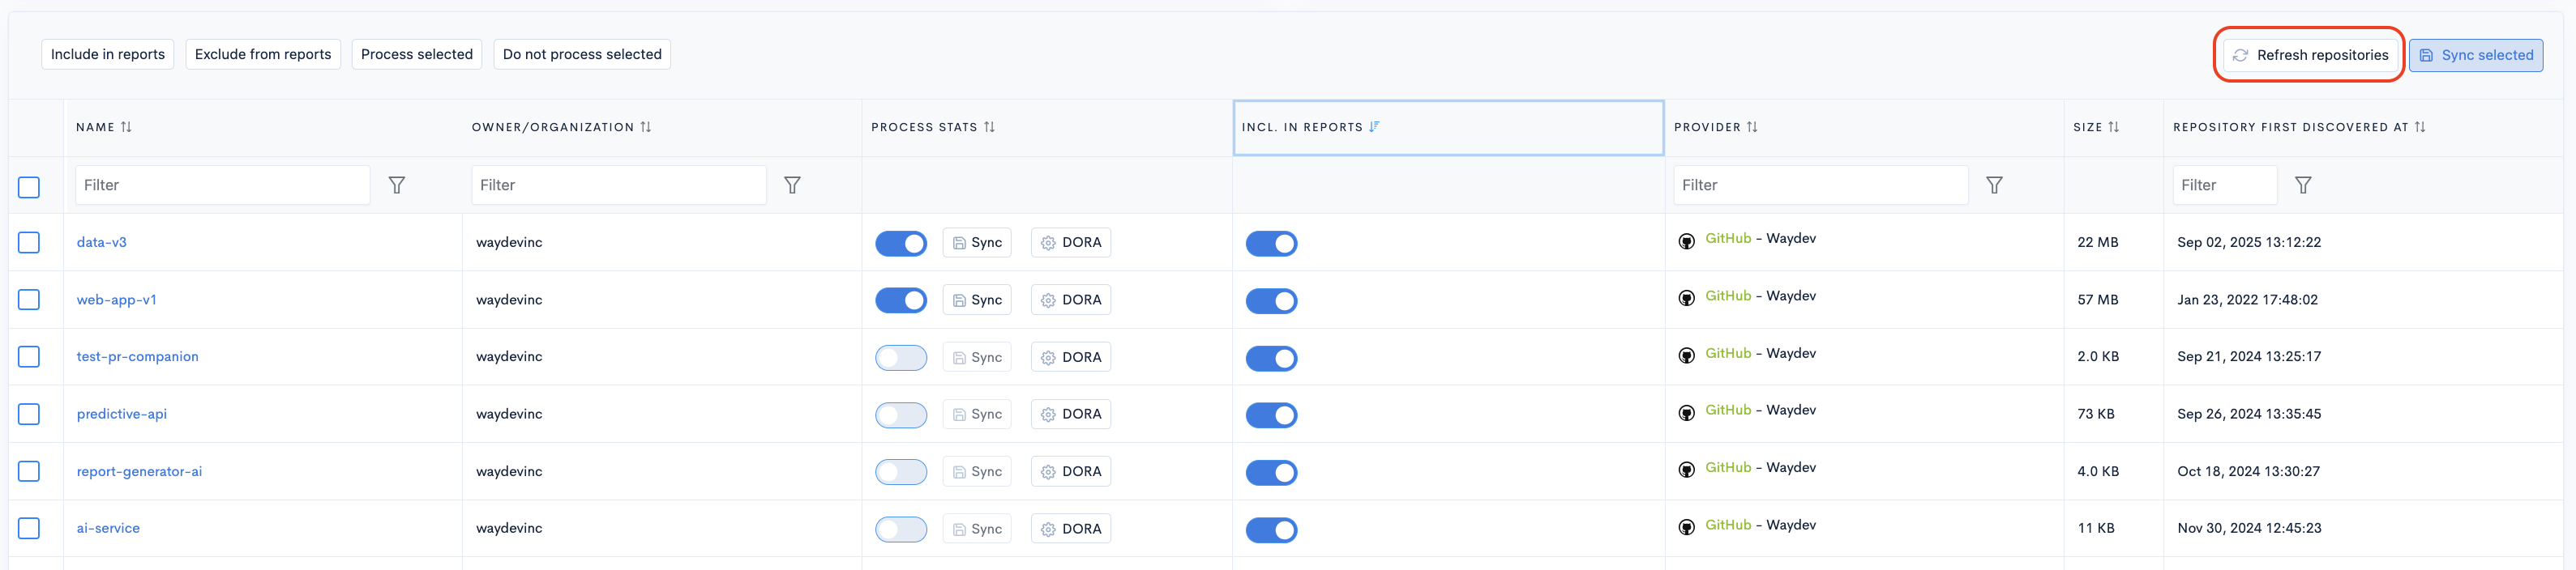Enable process stats toggle for predictive-api
The width and height of the screenshot is (2576, 570).
pyautogui.click(x=900, y=415)
